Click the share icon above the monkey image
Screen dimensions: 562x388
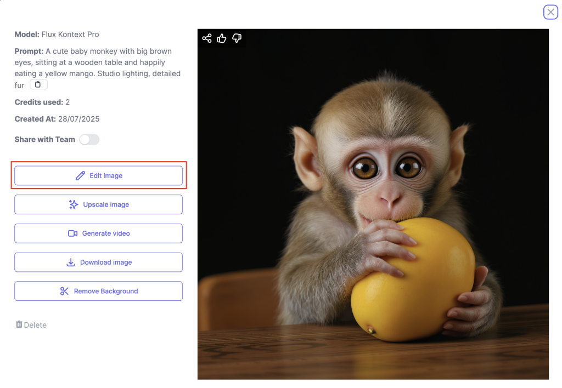coord(207,38)
